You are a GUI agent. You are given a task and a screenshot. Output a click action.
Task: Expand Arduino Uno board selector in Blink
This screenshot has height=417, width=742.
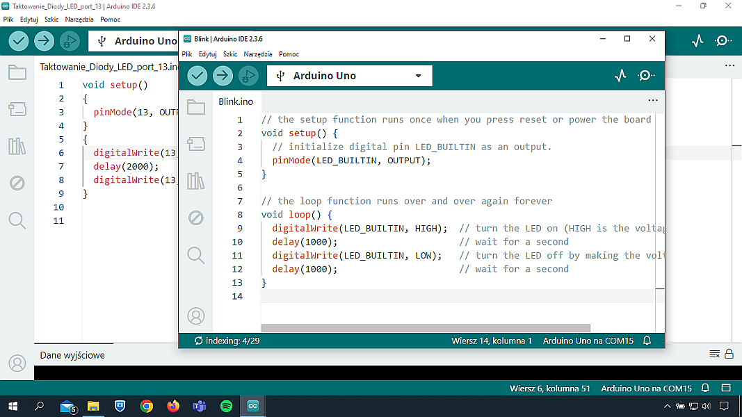coord(350,76)
